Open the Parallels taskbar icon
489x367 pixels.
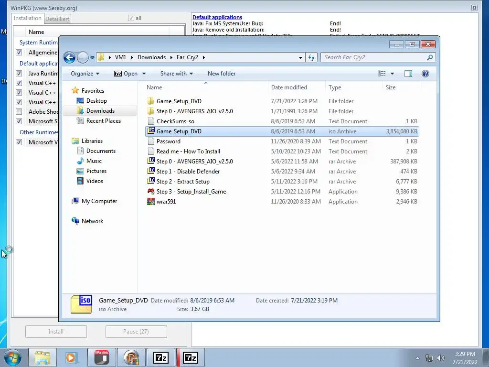point(102,357)
